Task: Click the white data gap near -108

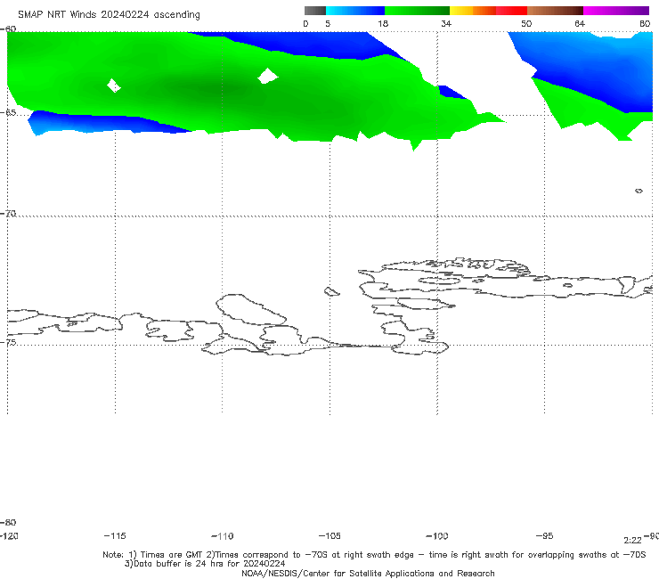Action: tap(267, 76)
